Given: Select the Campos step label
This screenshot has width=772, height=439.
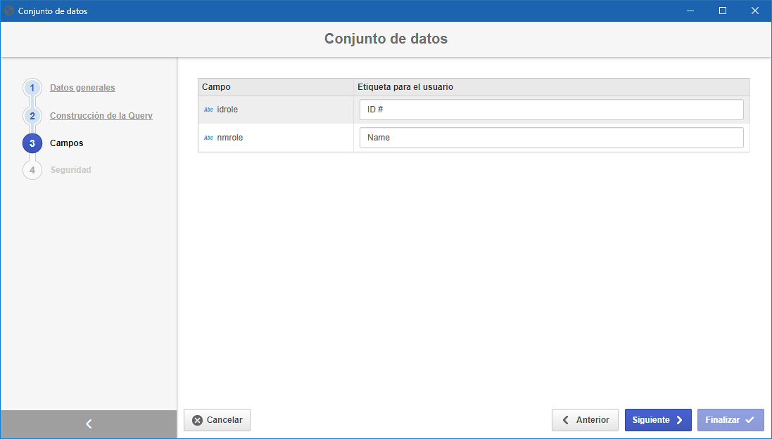Looking at the screenshot, I should tap(66, 143).
